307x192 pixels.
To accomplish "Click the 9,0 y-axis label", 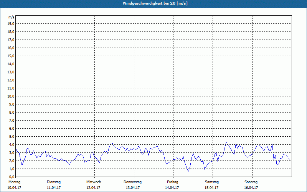I will click(11, 104).
